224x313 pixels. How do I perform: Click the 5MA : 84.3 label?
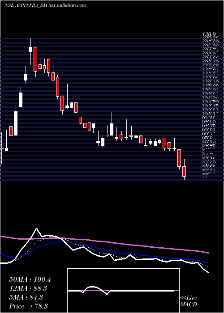point(26,297)
